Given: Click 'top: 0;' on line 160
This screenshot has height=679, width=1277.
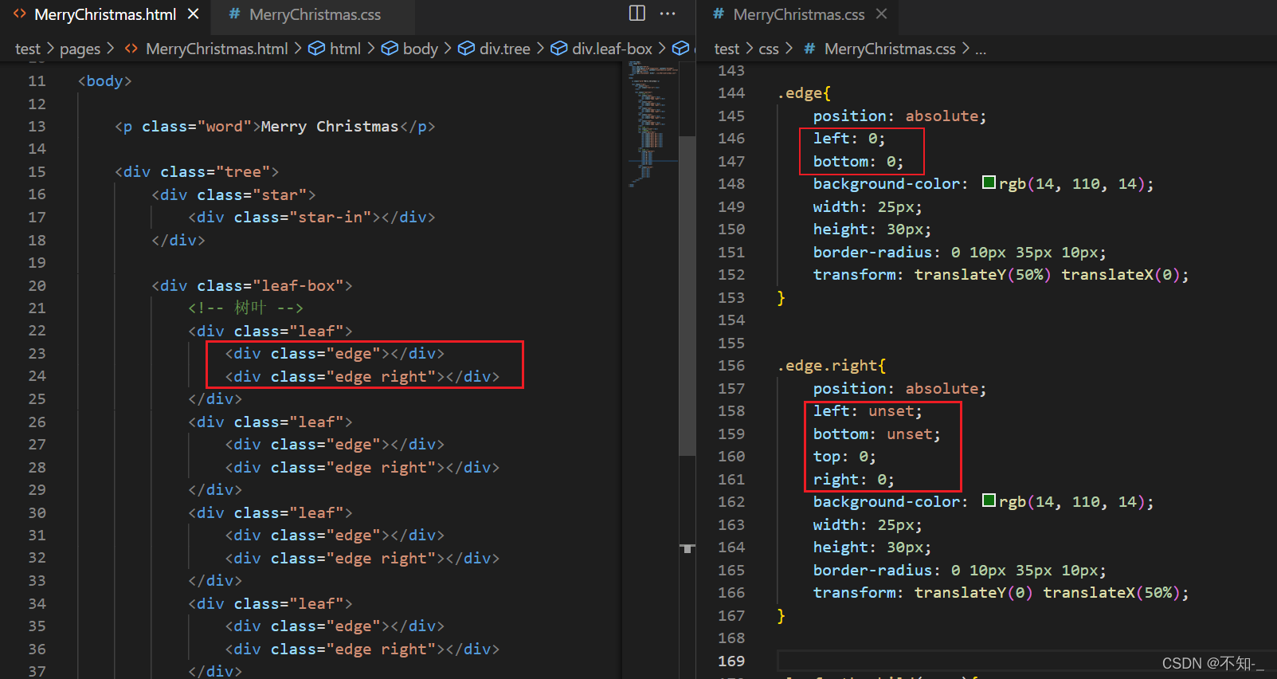Looking at the screenshot, I should coord(844,457).
